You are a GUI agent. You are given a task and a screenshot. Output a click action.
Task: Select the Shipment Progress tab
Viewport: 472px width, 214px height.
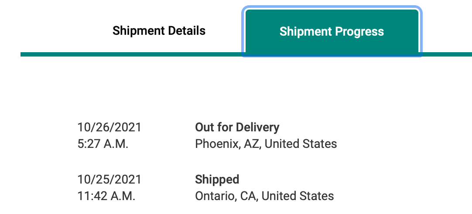[x=332, y=31]
